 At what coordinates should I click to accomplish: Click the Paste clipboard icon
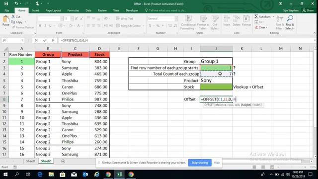coord(5,19)
